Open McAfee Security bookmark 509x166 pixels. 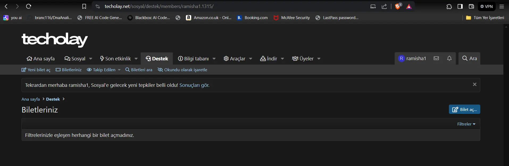click(292, 18)
